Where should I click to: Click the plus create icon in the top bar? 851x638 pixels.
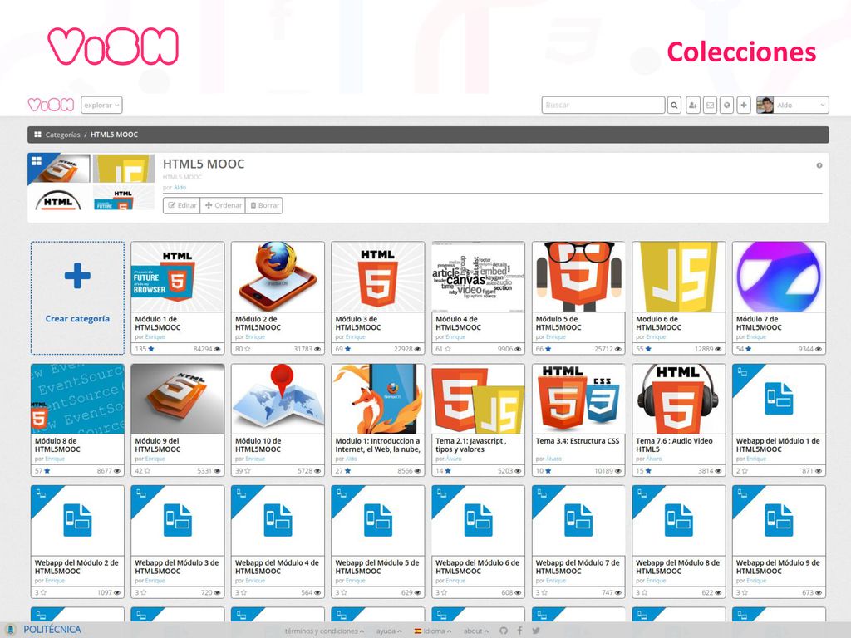(x=744, y=106)
